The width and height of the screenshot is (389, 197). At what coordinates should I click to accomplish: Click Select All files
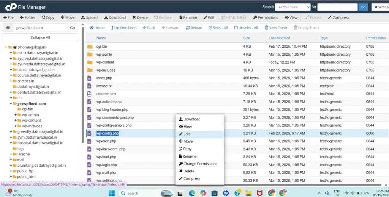click(x=218, y=28)
